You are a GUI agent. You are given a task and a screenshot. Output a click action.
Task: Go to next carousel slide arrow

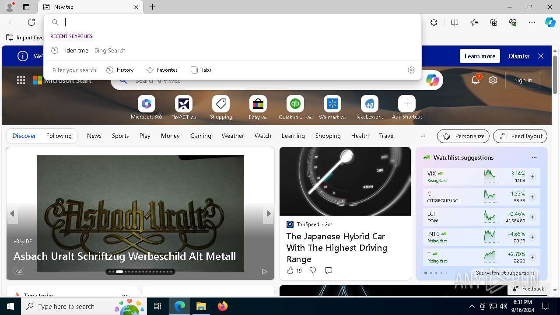point(269,213)
